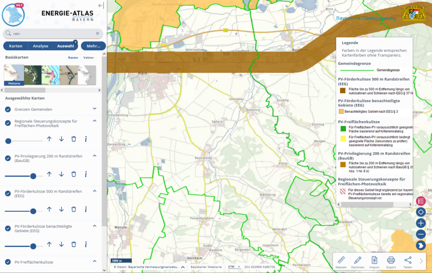Uncheck PV-Privilegierung 200 m Randstreifen layer
The width and height of the screenshot is (432, 273).
(8, 158)
